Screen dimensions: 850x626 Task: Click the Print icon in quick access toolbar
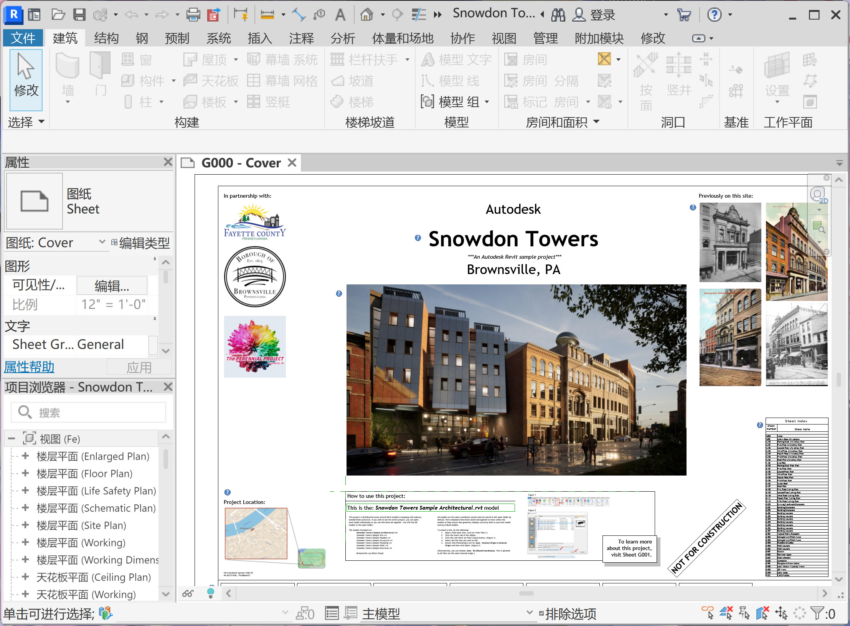(193, 15)
